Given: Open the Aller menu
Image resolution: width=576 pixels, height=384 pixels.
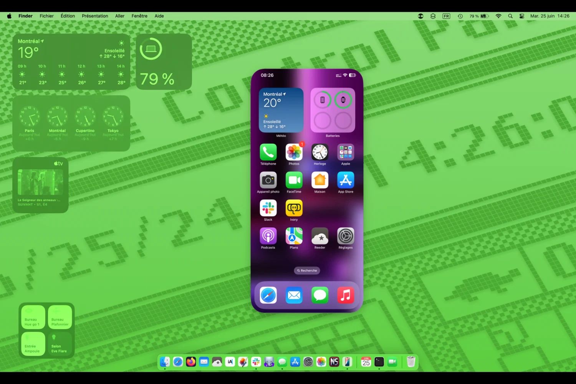Looking at the screenshot, I should tap(120, 16).
